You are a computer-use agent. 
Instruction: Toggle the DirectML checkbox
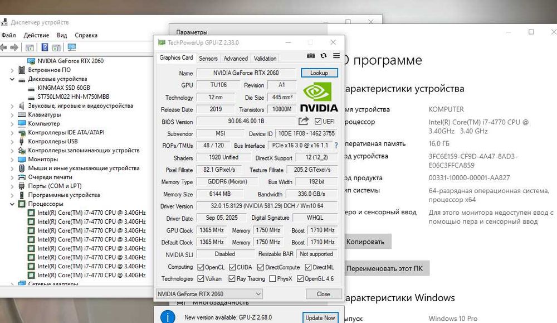coord(309,267)
